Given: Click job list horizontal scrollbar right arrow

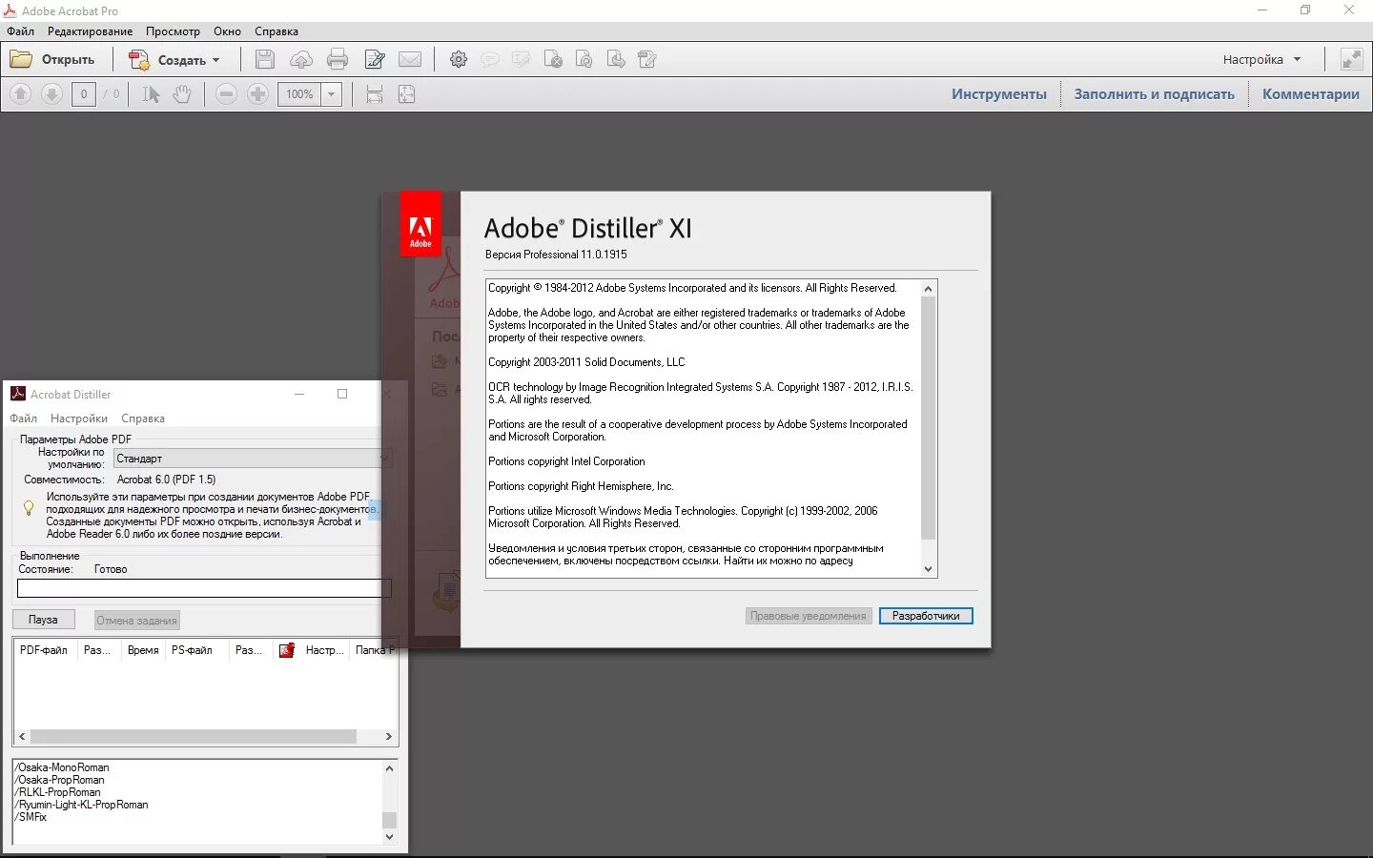Looking at the screenshot, I should (x=388, y=736).
